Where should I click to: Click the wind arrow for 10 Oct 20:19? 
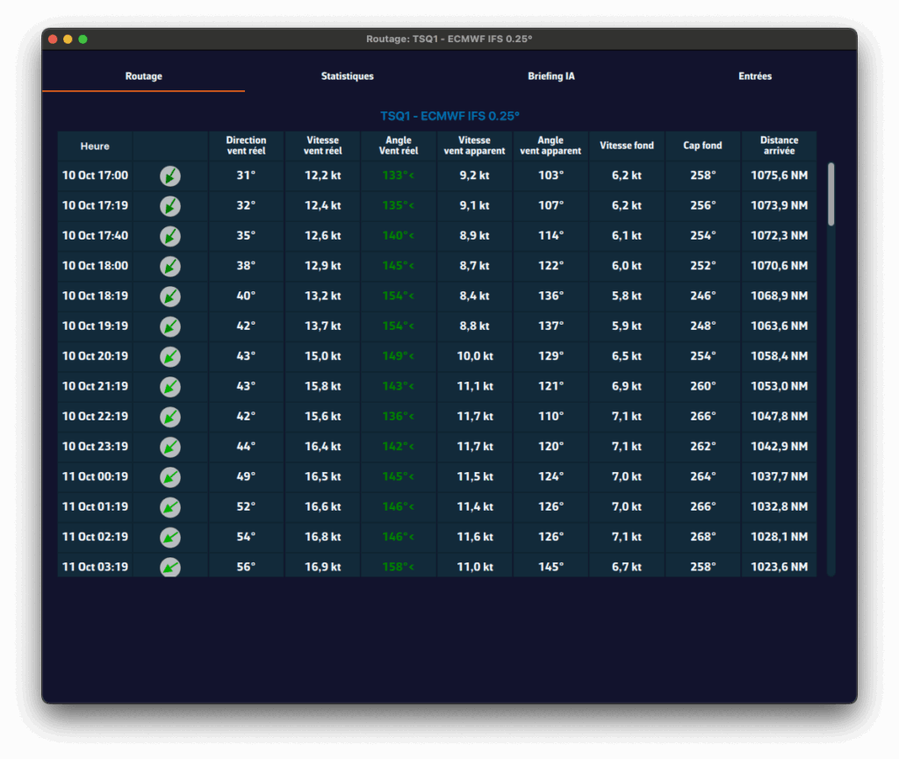(170, 356)
